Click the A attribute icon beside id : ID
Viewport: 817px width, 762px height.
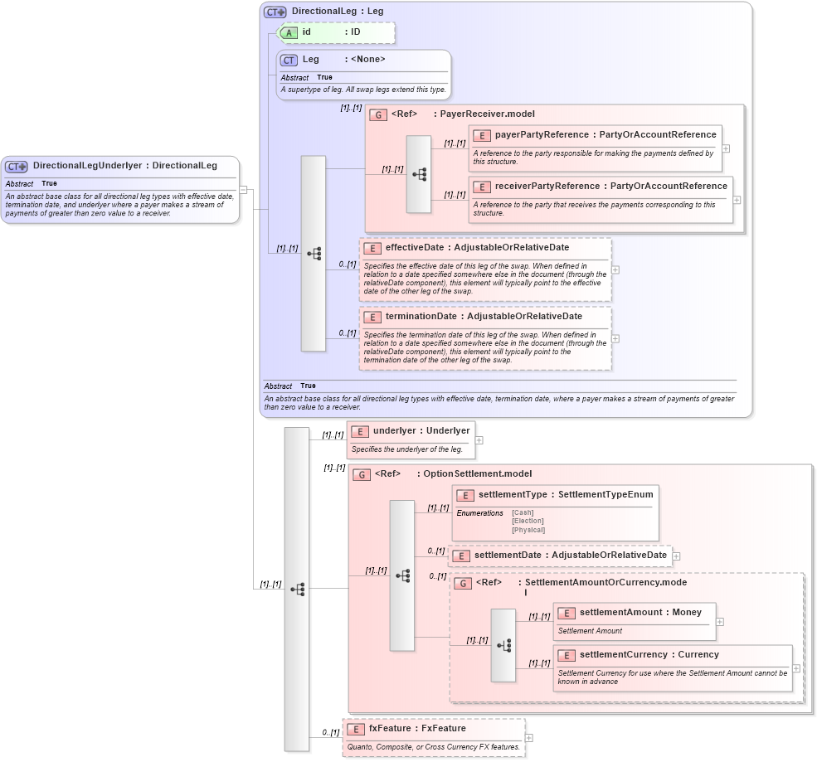(x=290, y=32)
